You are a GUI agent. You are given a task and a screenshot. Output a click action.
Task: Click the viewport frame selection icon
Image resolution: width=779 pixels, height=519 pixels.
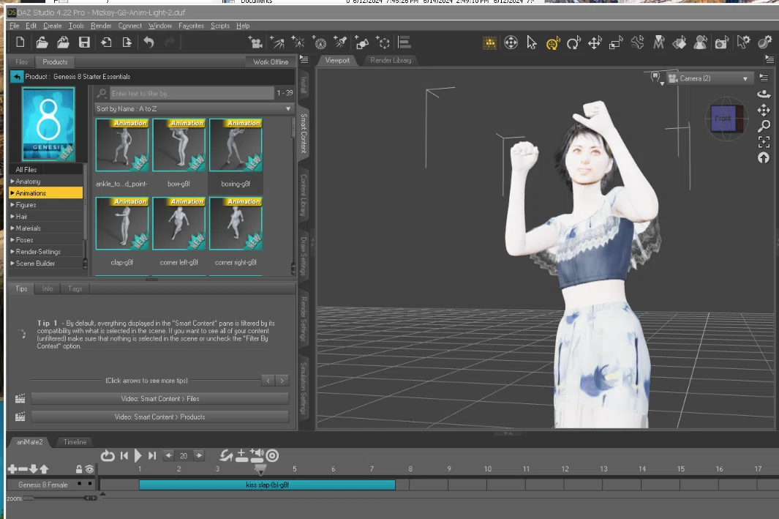click(x=764, y=142)
